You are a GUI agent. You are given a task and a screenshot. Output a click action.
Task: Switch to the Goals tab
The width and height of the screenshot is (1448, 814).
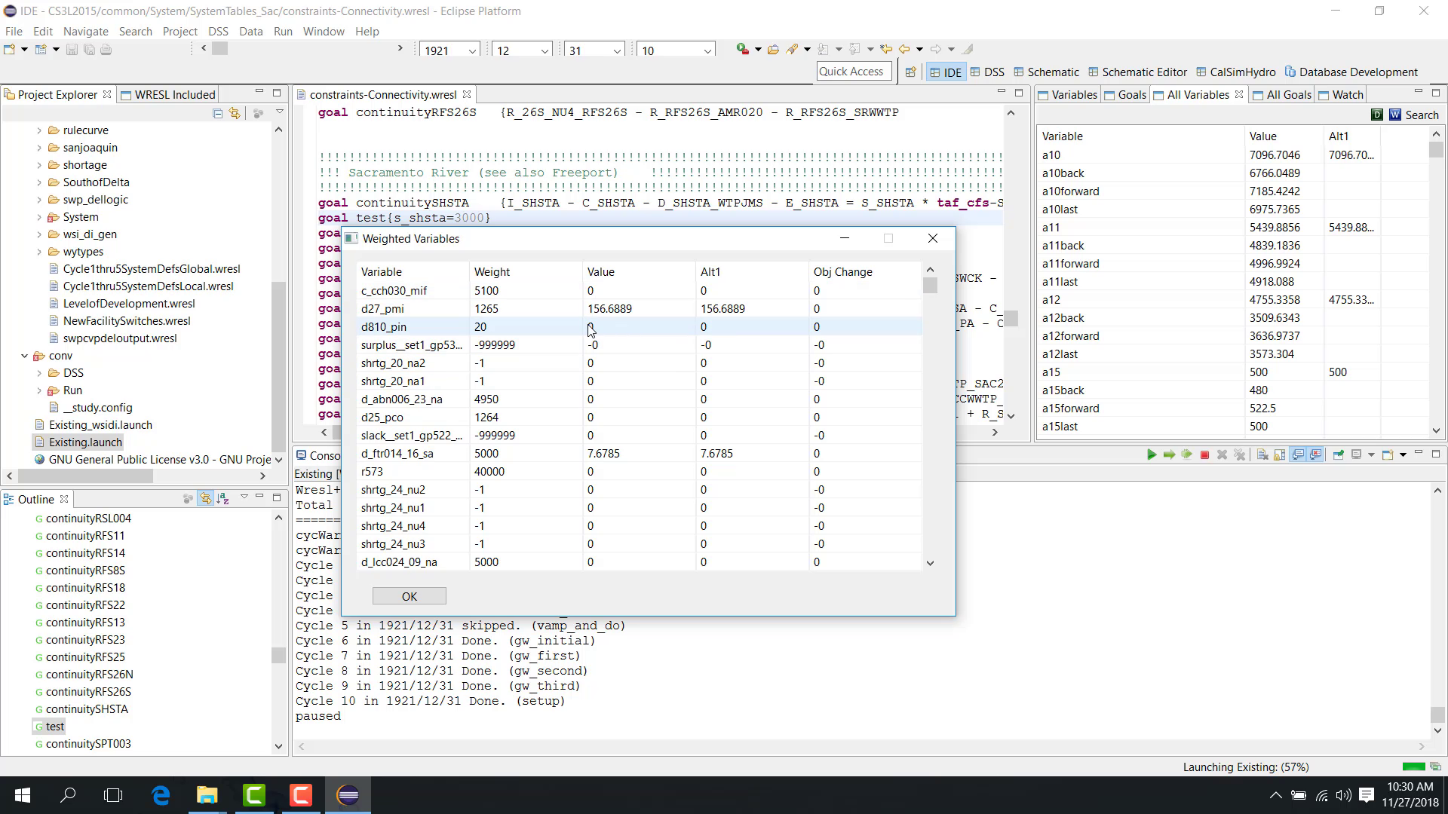click(x=1124, y=94)
